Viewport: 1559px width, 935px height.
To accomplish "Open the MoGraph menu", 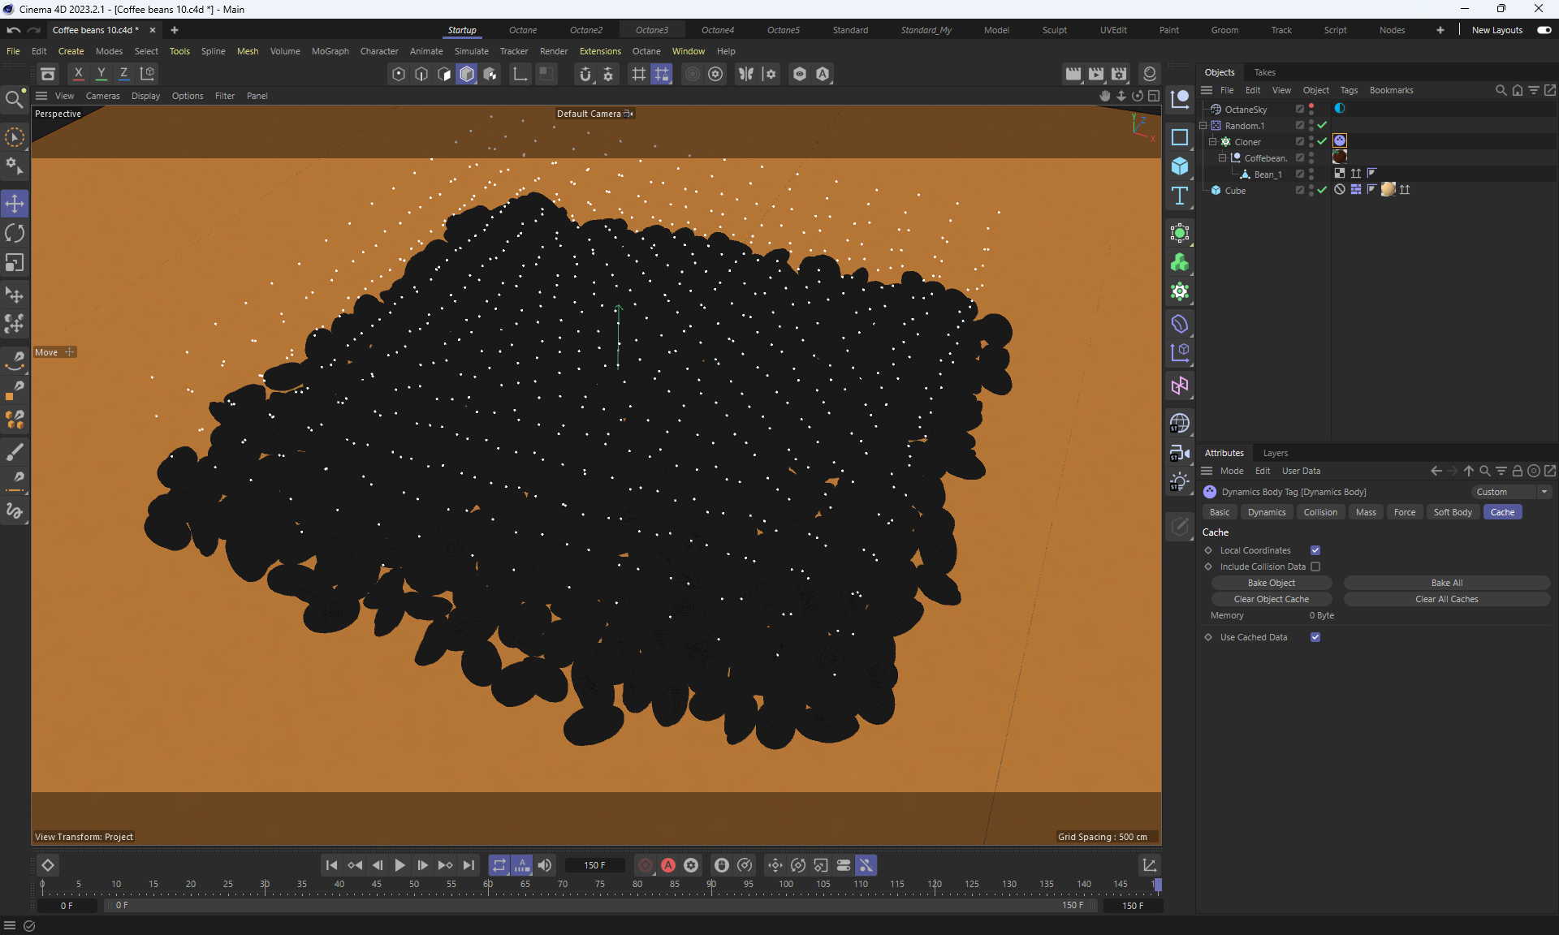I will coord(330,51).
